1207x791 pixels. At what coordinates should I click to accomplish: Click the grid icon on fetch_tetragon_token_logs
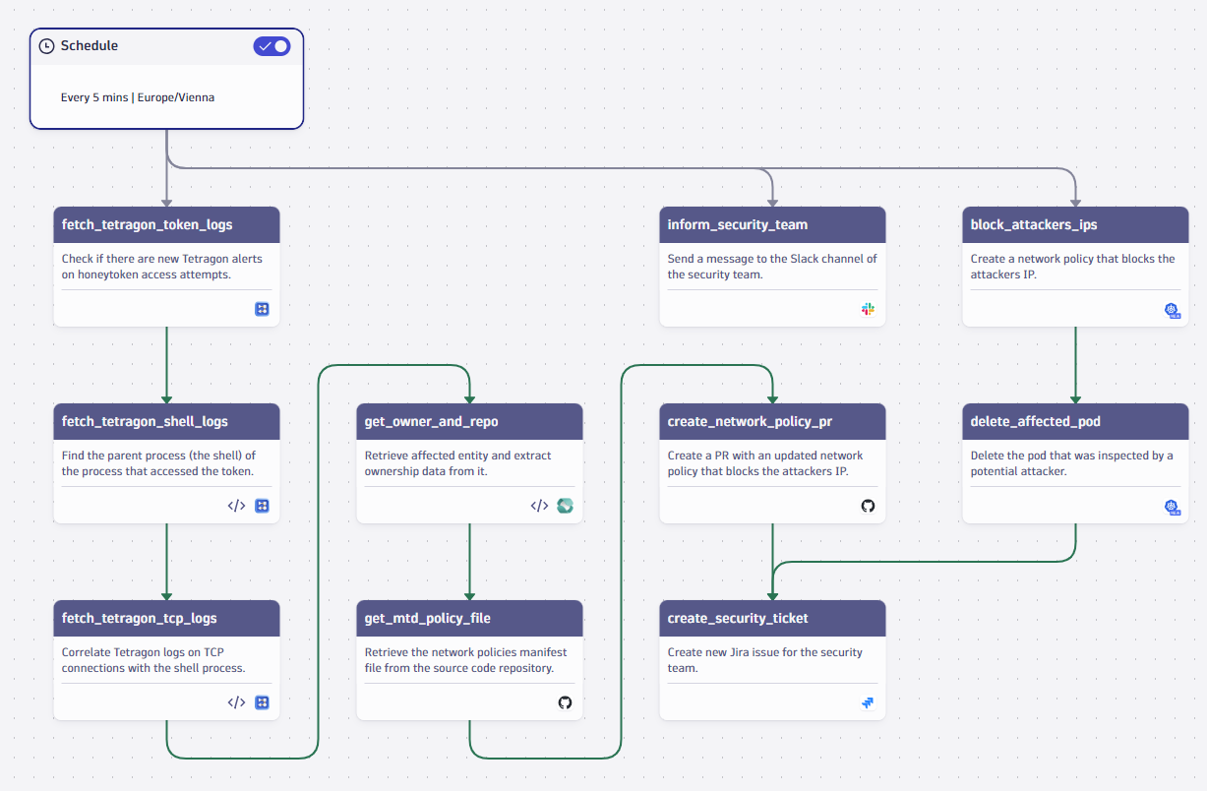coord(262,308)
